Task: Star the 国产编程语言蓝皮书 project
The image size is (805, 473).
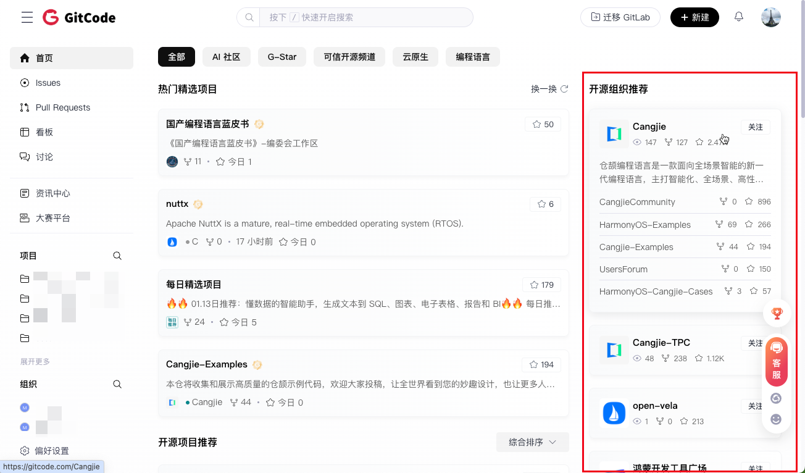Action: (543, 124)
